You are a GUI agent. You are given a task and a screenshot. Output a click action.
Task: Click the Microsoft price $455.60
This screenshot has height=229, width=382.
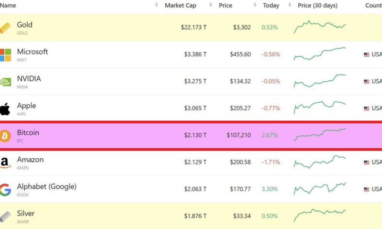pos(240,54)
